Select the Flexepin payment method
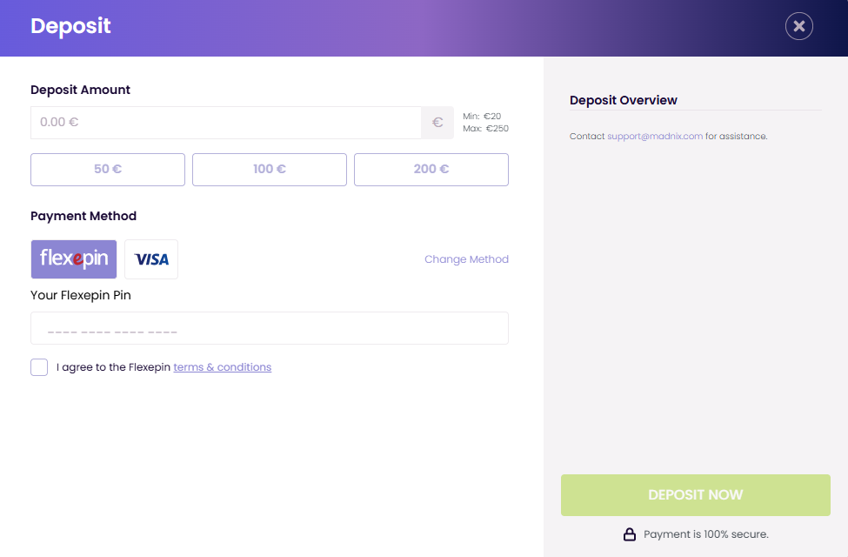The height and width of the screenshot is (557, 848). point(74,259)
